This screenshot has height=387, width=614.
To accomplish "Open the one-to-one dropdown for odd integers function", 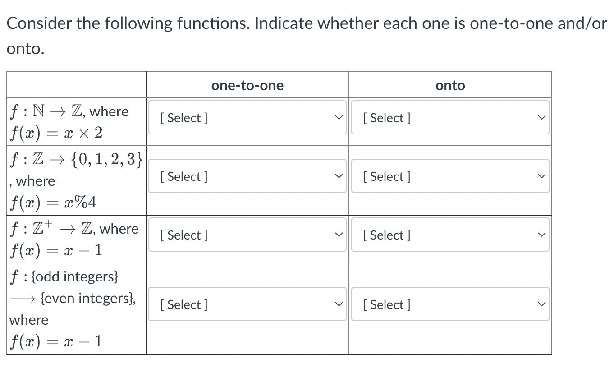I will (x=247, y=304).
